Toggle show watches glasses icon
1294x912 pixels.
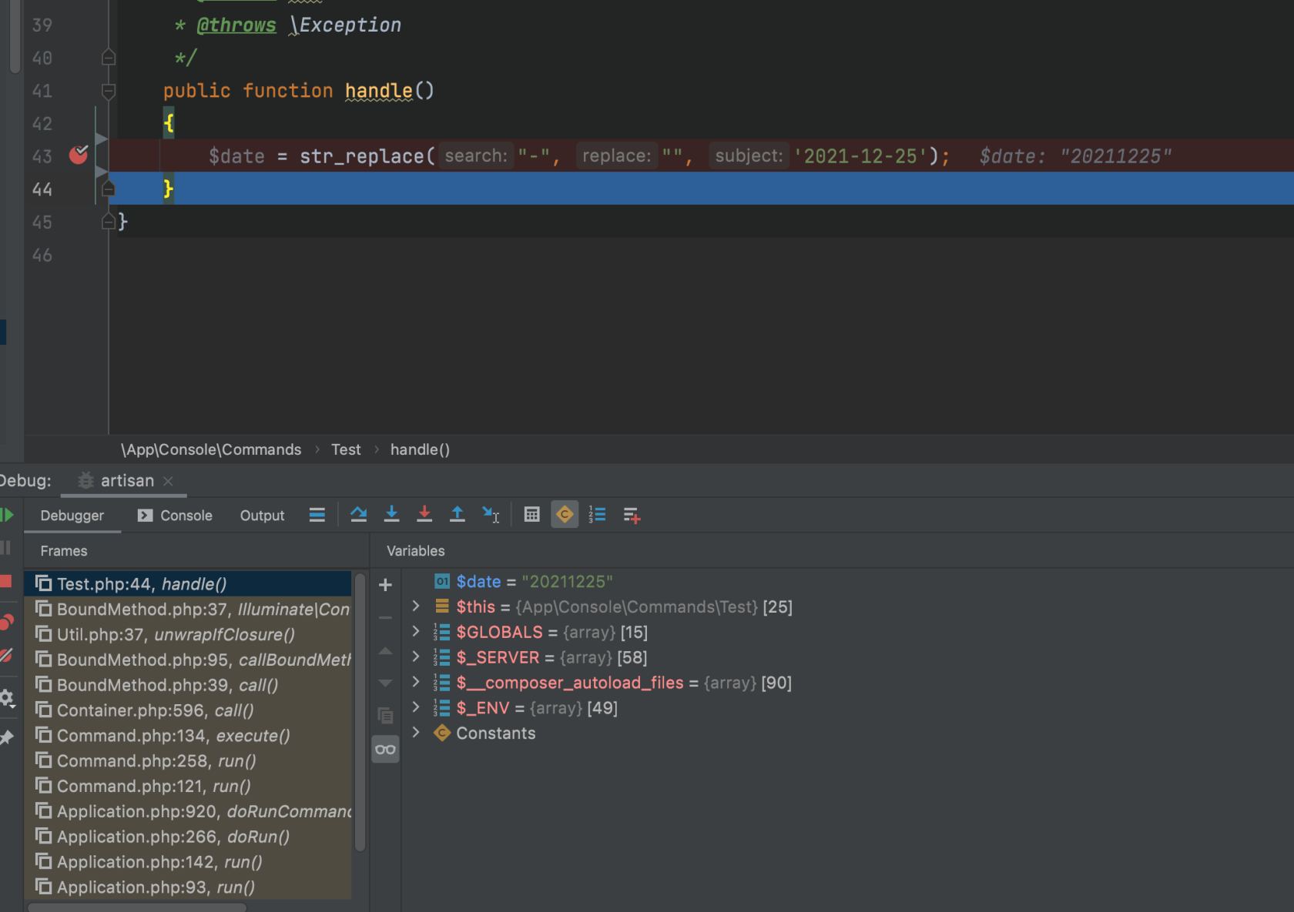[385, 749]
